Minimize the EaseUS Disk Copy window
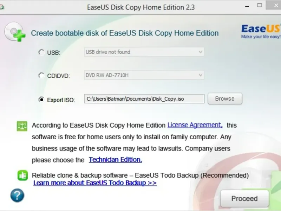 pos(247,7)
